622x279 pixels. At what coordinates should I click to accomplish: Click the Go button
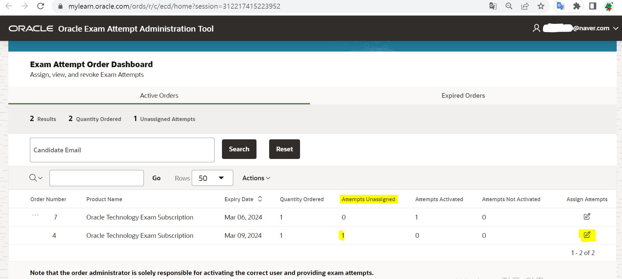click(156, 178)
